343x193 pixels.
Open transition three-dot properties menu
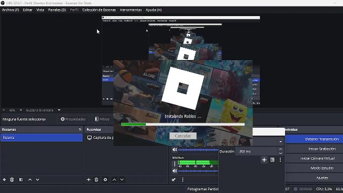[280, 160]
